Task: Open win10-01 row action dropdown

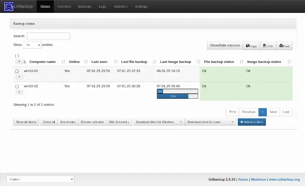Action: tap(19, 77)
